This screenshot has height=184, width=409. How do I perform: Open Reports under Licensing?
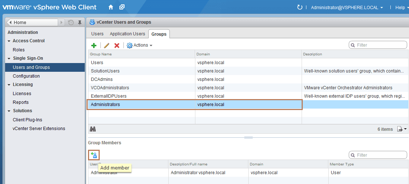pos(20,102)
